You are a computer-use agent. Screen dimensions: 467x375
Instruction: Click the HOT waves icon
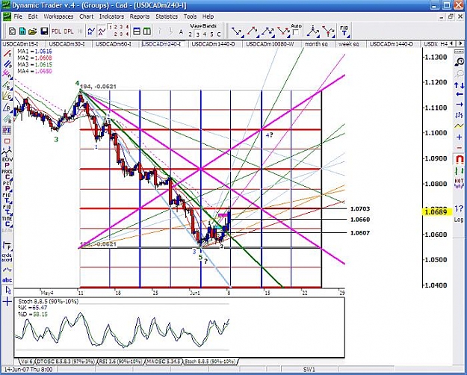pos(459,183)
